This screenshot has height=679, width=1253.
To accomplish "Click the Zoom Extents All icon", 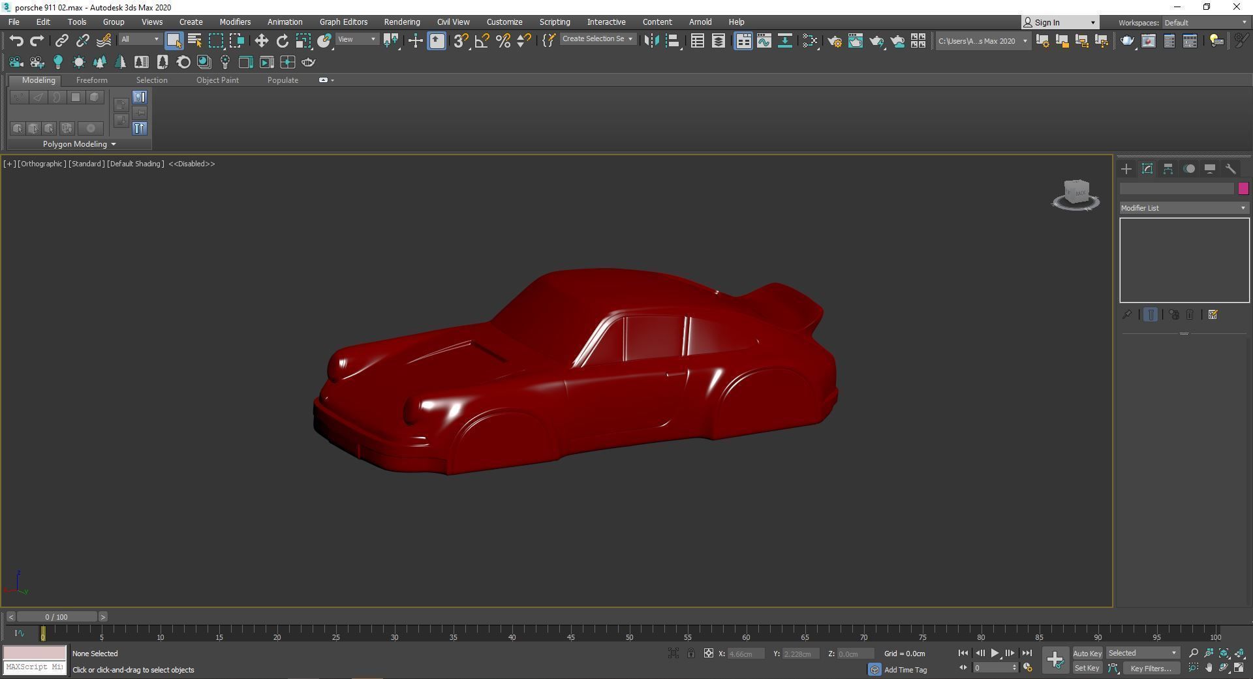I will point(1239,653).
